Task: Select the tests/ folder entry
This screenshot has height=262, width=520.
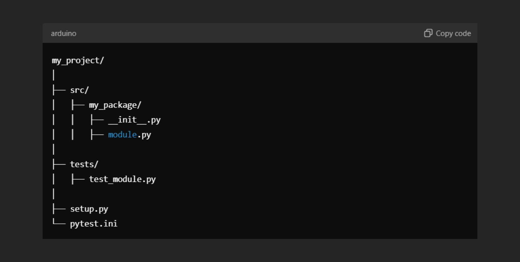Action: 84,165
